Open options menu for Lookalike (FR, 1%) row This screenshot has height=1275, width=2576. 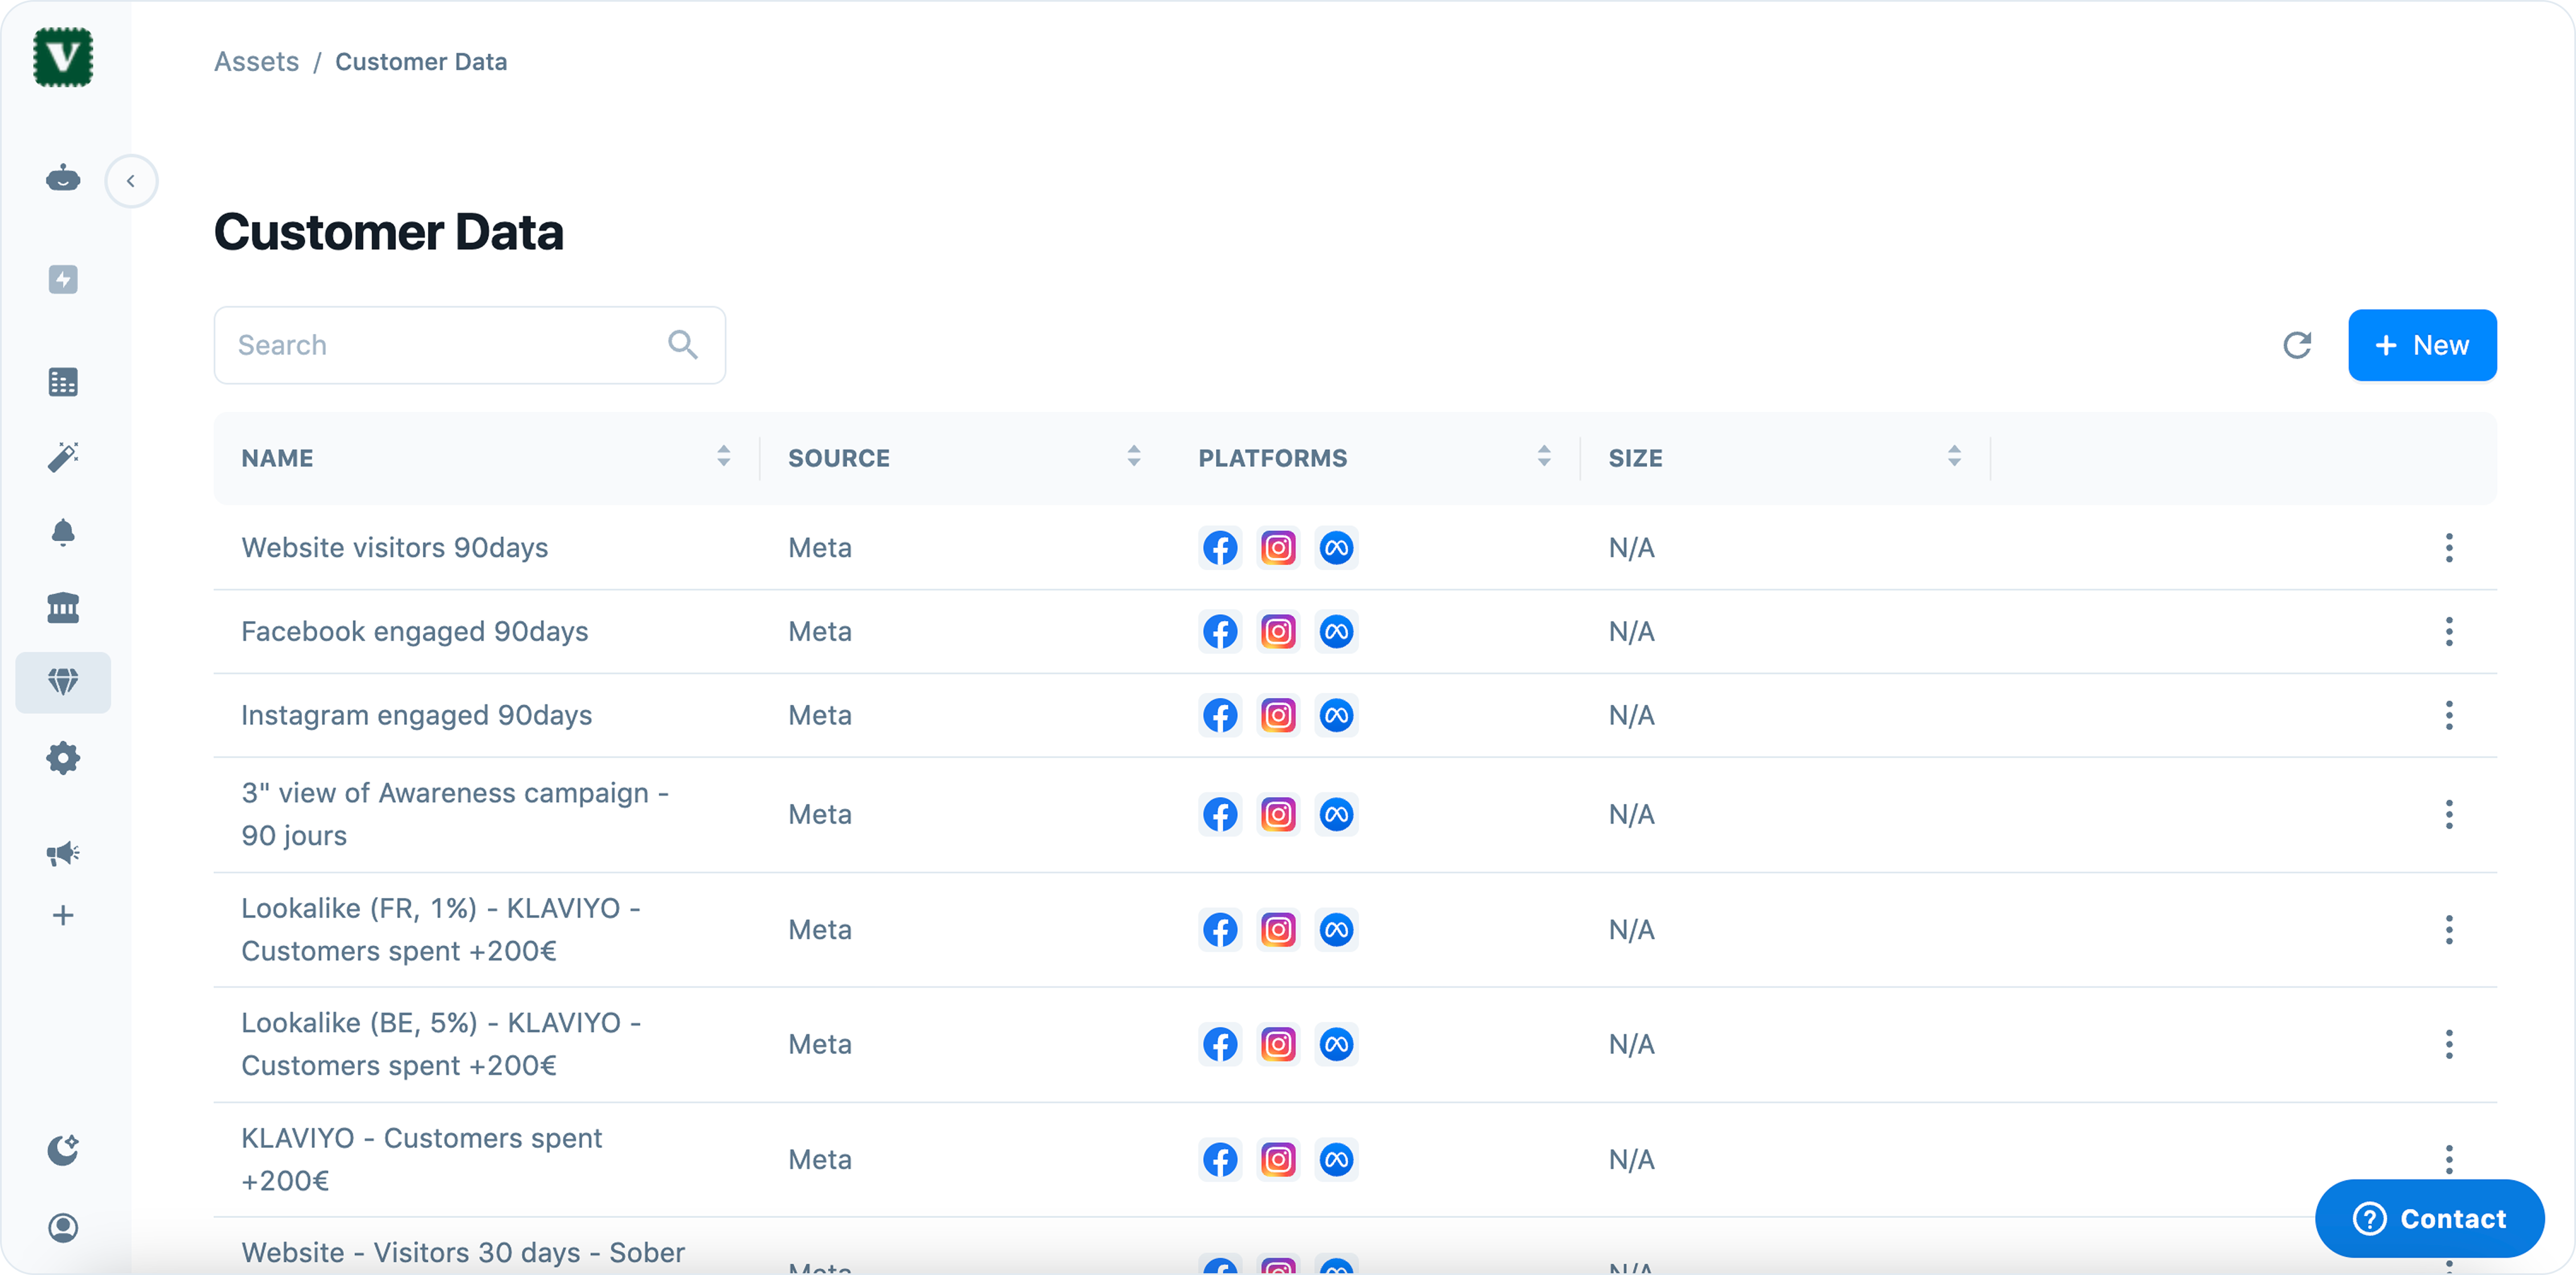tap(2449, 930)
